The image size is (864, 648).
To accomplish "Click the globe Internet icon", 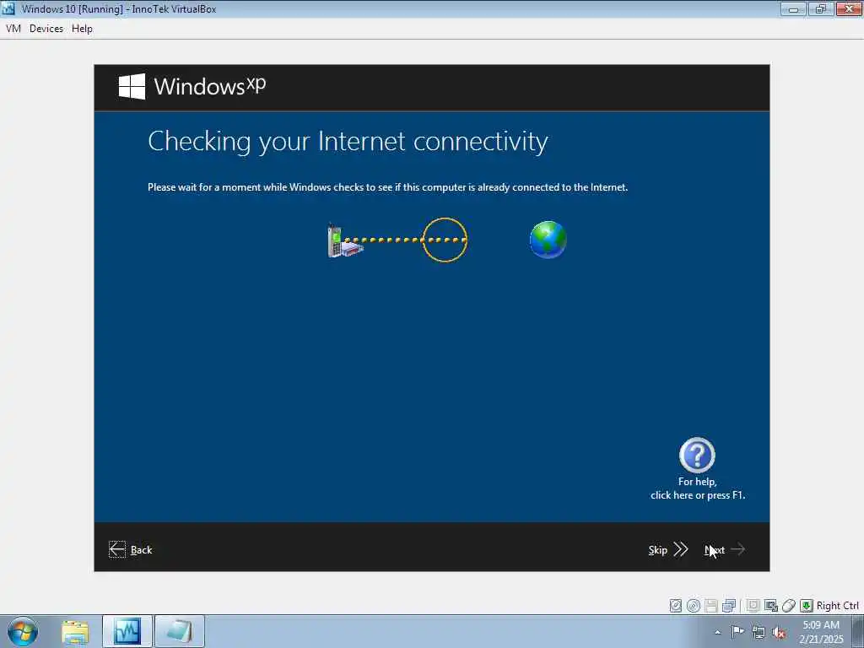I will [548, 240].
